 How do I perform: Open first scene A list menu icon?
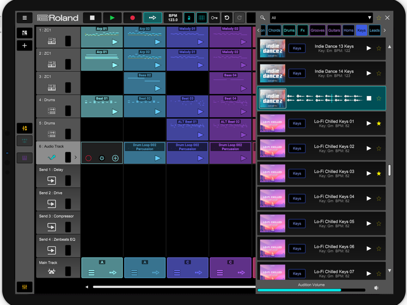pos(92,272)
